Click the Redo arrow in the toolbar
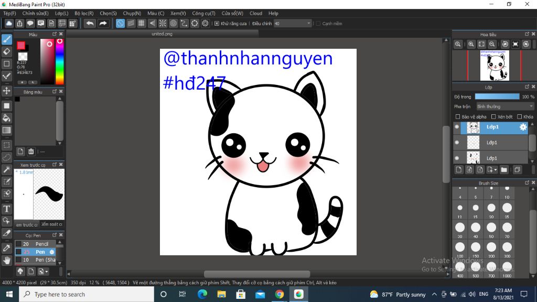The height and width of the screenshot is (302, 537). point(103,23)
